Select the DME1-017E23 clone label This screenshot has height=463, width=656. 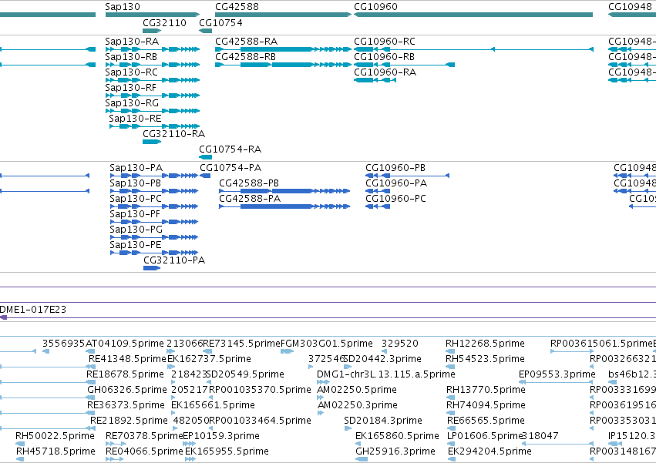pos(33,310)
